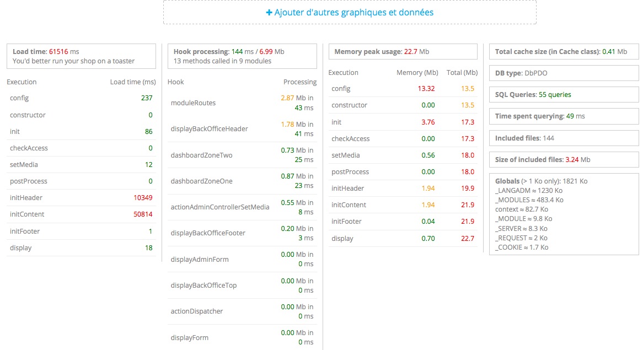Click the DB type DbPDO box
This screenshot has height=350, width=643.
click(x=564, y=73)
